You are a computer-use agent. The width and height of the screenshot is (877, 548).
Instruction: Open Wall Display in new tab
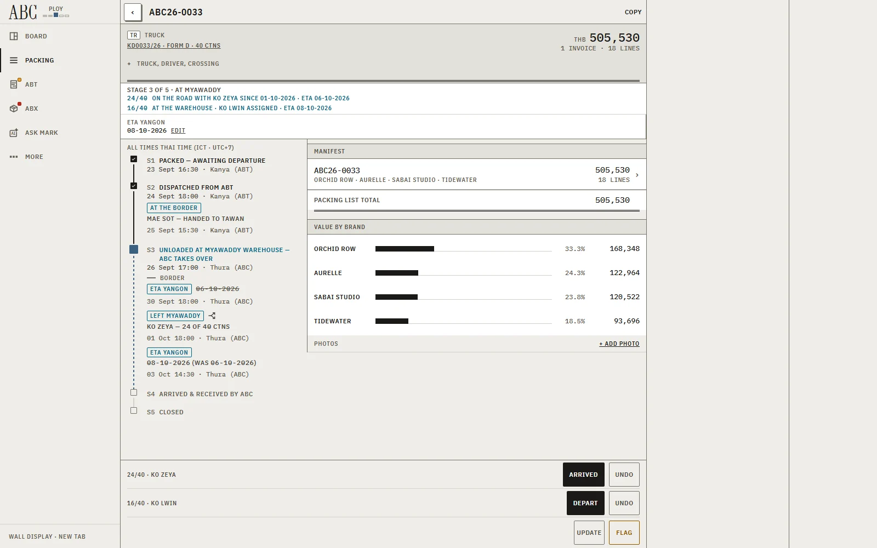[47, 536]
